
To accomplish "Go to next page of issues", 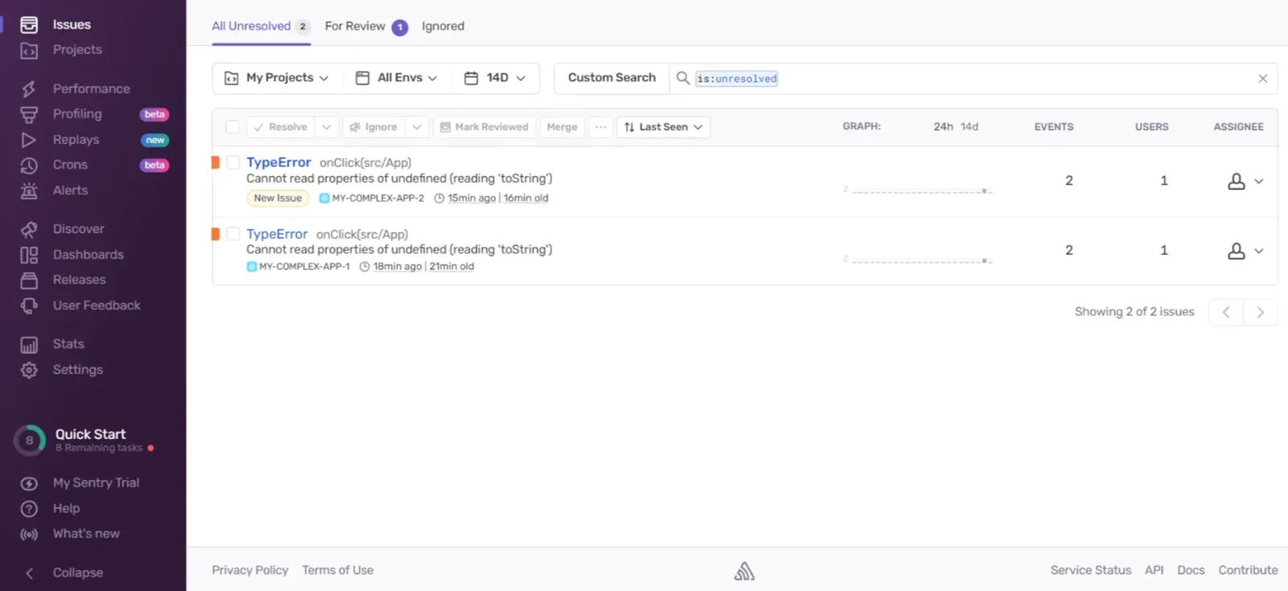I will click(x=1261, y=312).
